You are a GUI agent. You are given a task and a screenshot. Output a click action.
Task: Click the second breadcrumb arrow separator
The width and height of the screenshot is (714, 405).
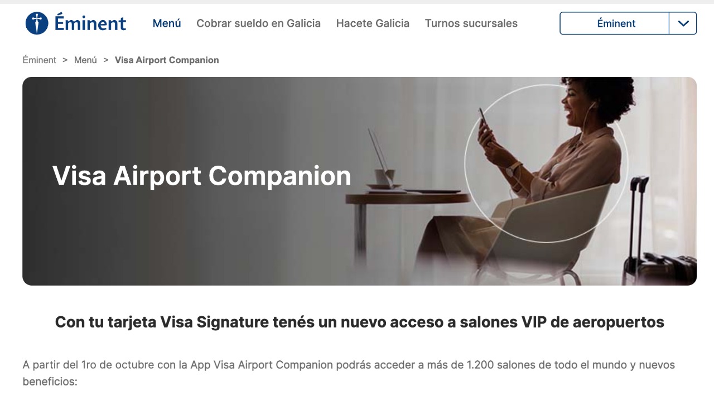tap(106, 60)
